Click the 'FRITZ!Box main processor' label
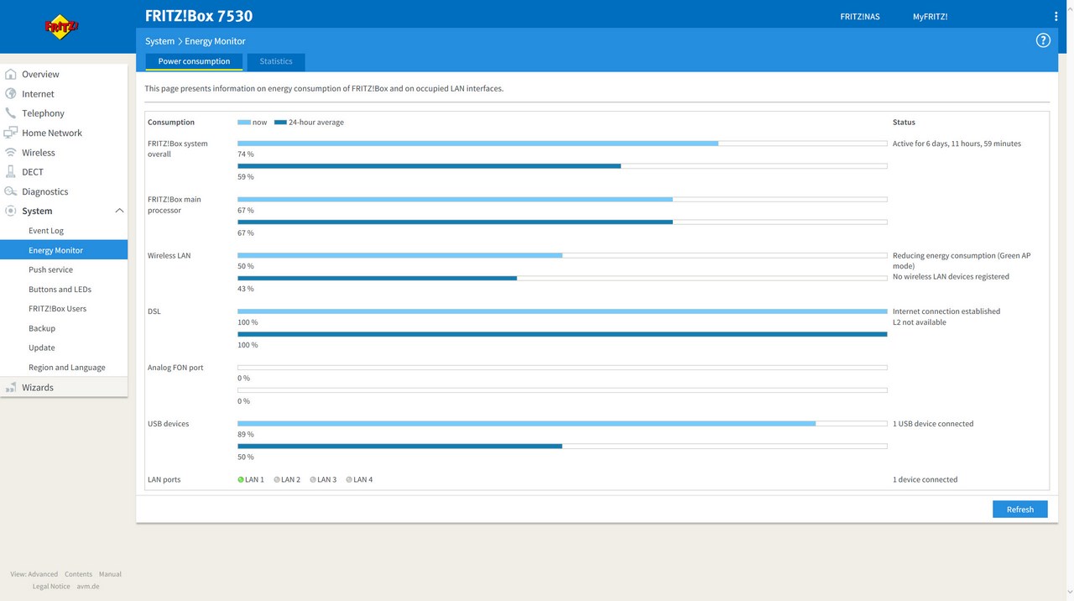Screen dimensions: 1074x601 (175, 205)
